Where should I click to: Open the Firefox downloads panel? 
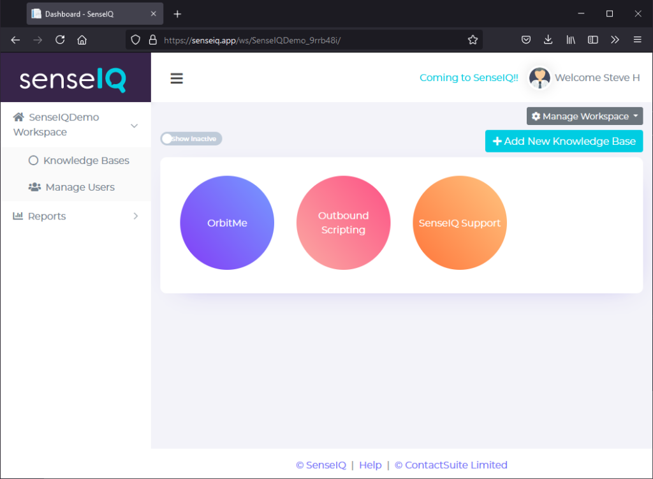click(x=548, y=39)
